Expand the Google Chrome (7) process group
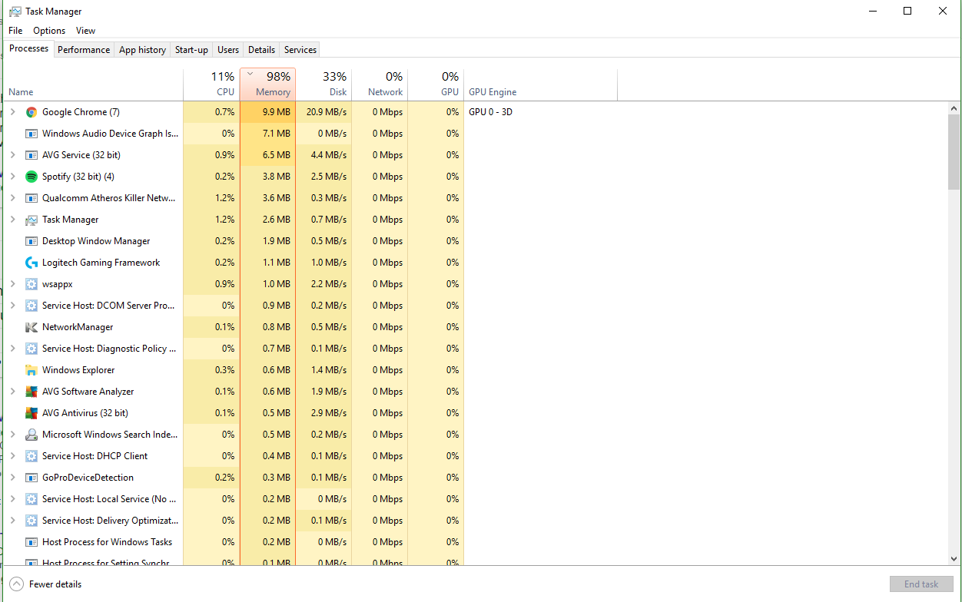Image resolution: width=962 pixels, height=602 pixels. coord(12,112)
